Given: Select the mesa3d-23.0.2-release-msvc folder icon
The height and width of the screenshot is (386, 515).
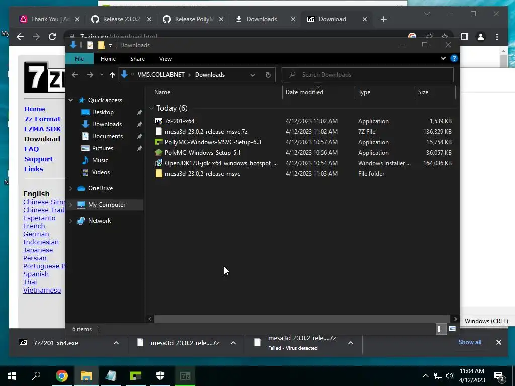Looking at the screenshot, I should click(159, 173).
